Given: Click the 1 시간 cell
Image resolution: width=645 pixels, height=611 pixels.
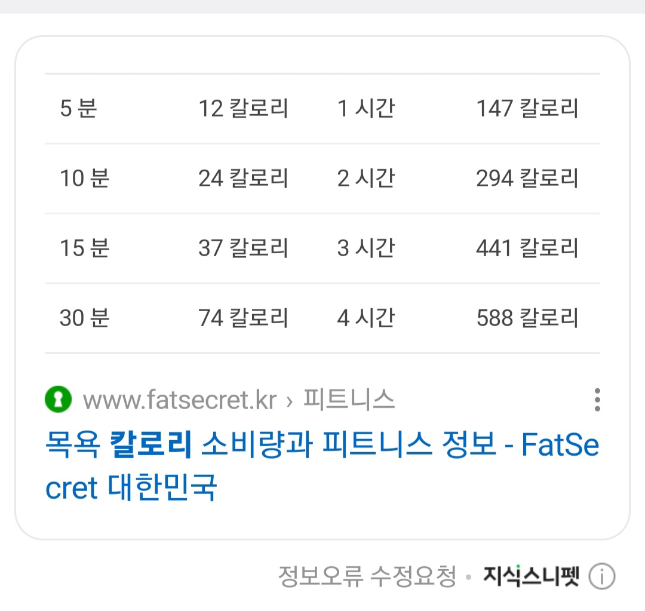Looking at the screenshot, I should coord(365,109).
